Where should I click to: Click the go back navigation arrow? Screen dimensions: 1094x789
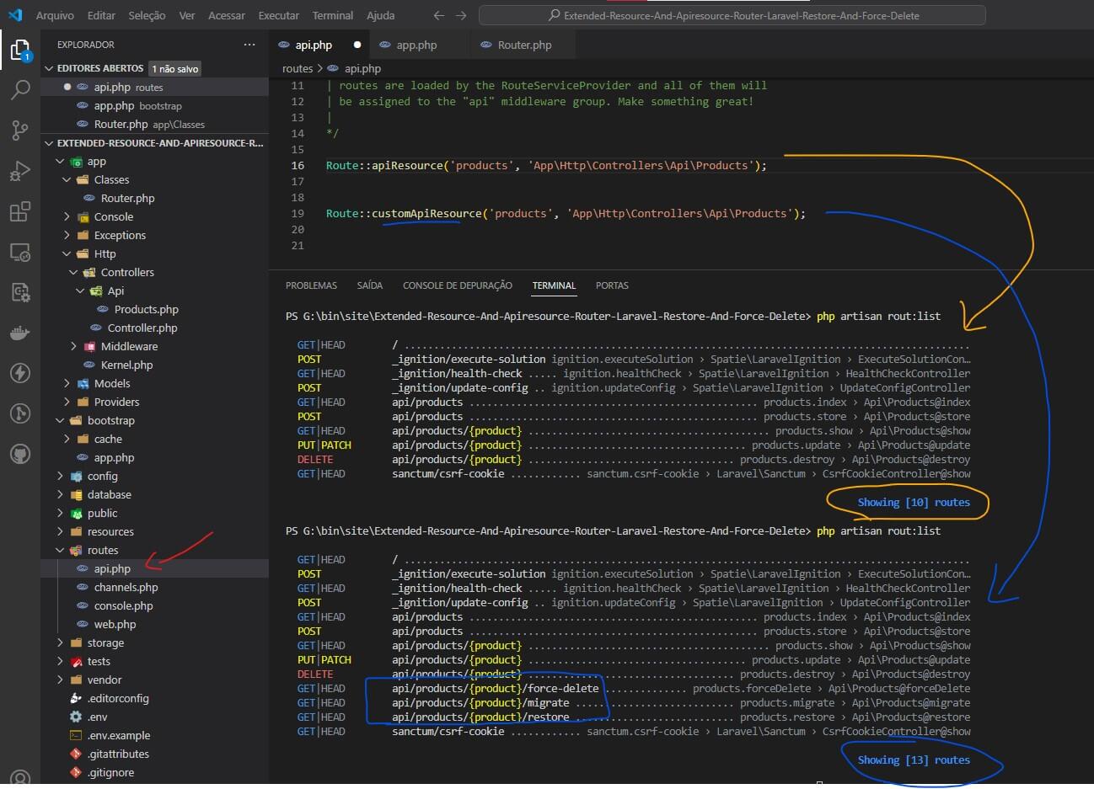[x=438, y=15]
